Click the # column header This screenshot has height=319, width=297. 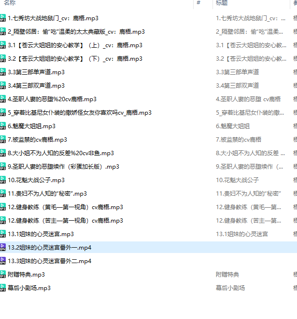click(x=198, y=2)
